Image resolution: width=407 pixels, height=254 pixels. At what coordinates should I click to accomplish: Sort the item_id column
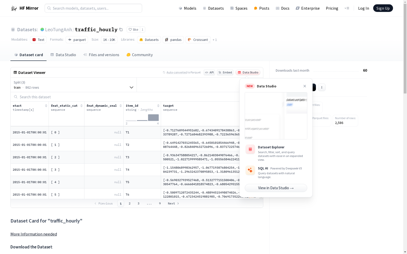(x=158, y=106)
